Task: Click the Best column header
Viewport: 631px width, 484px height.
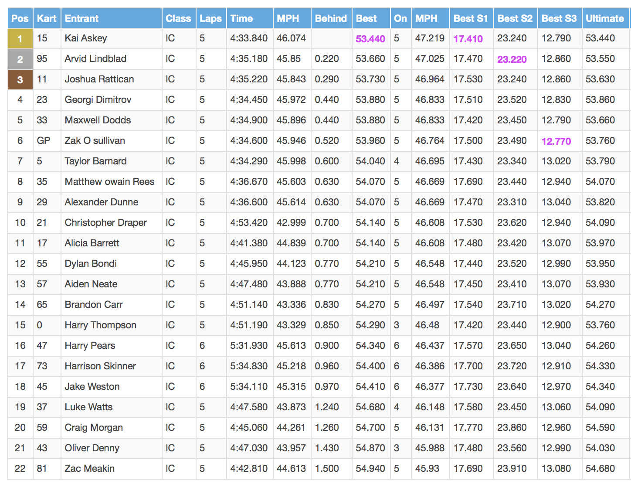Action: coord(371,18)
